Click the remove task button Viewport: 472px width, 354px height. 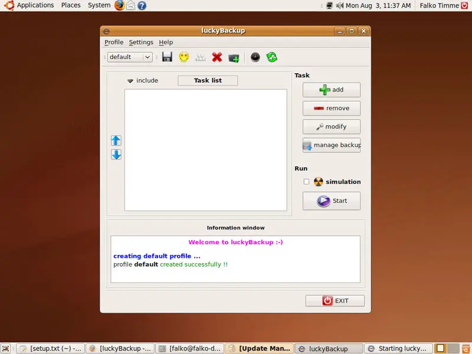coord(332,108)
